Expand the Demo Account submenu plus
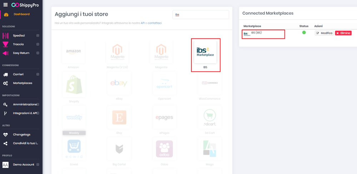This screenshot has width=357, height=174. pos(38,164)
